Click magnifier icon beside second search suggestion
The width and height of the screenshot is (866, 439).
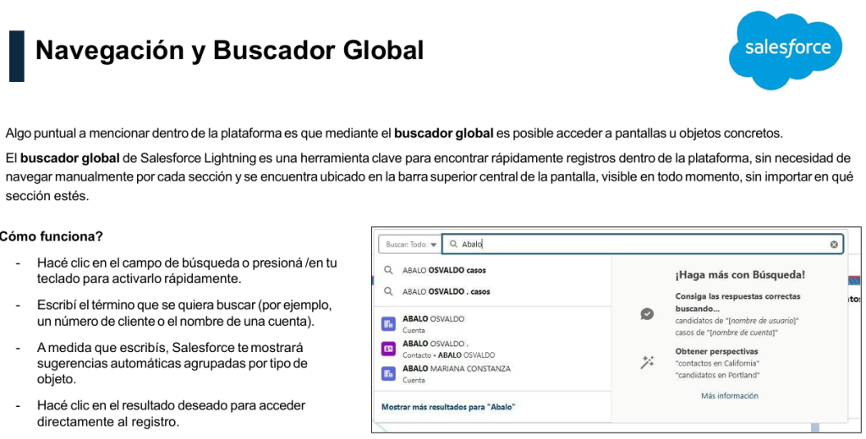[388, 291]
